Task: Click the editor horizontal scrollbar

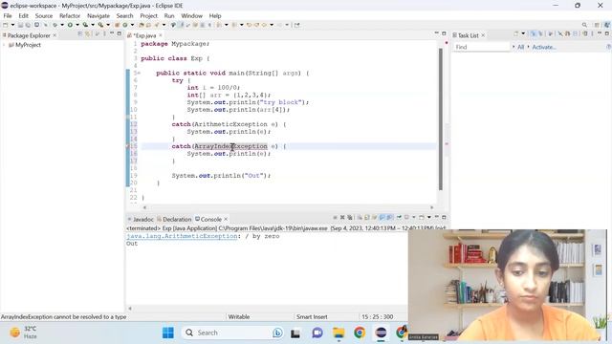Action: pos(288,207)
